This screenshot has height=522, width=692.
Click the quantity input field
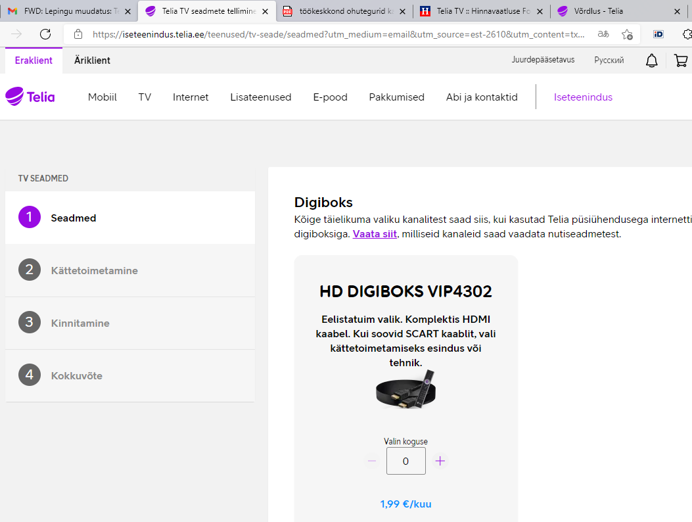(405, 461)
